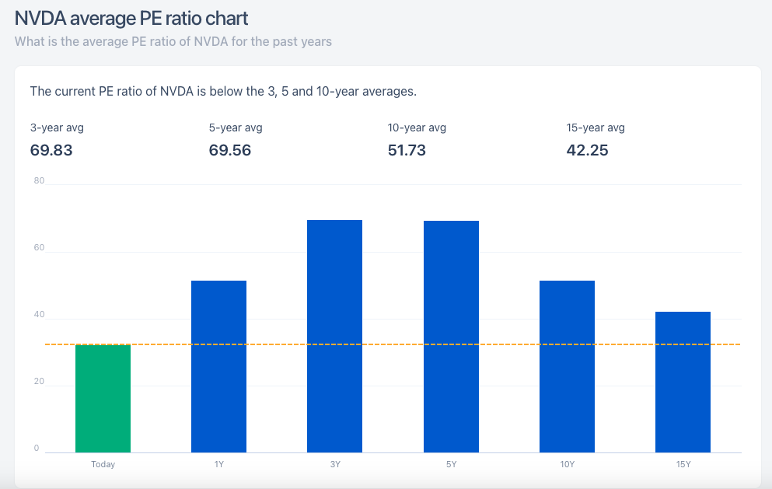Click the 10Y blue bar
This screenshot has width=772, height=489.
pyautogui.click(x=568, y=366)
